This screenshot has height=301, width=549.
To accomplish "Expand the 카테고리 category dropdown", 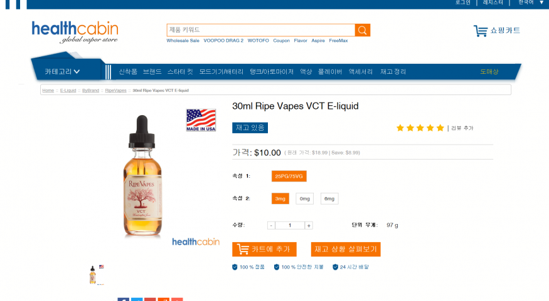I will pyautogui.click(x=62, y=71).
